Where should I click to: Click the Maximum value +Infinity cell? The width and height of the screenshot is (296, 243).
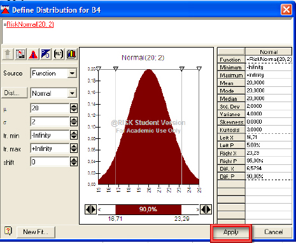click(269, 75)
